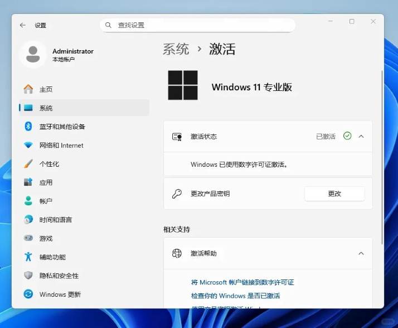Open 帐户 settings page
Image resolution: width=398 pixels, height=328 pixels.
pyautogui.click(x=84, y=201)
